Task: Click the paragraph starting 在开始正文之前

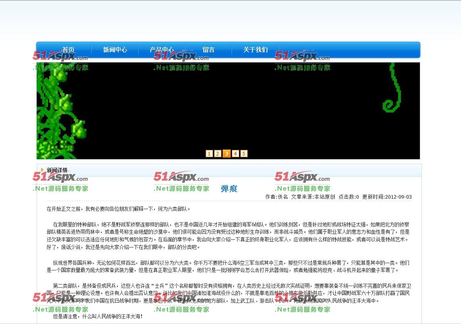Action: pos(119,209)
